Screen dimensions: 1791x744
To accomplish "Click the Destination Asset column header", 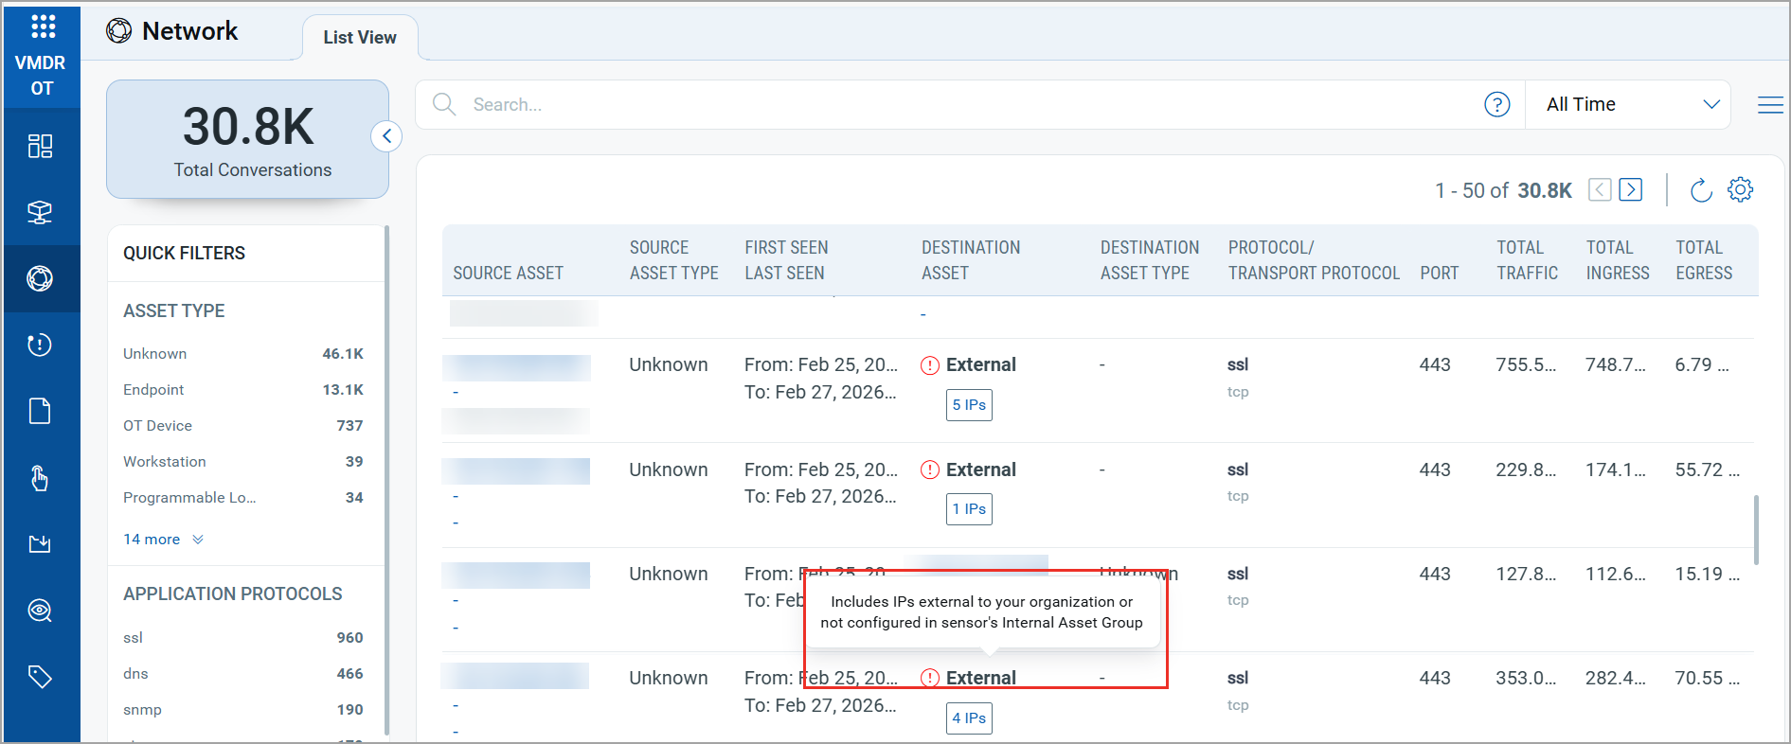I will click(x=971, y=260).
